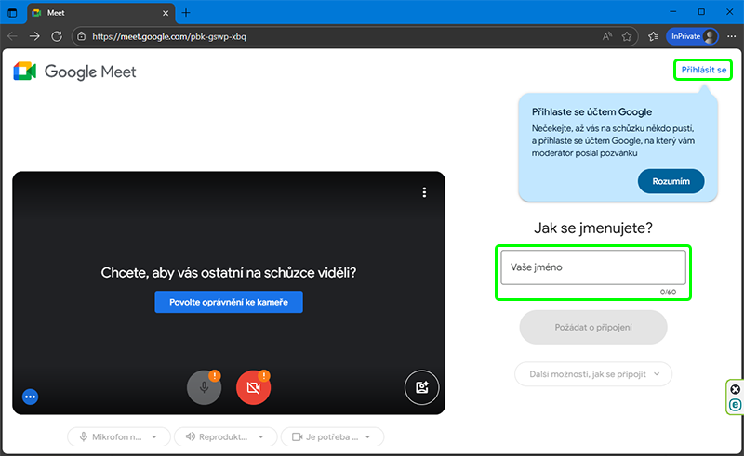
Task: Open a new browser tab
Action: click(186, 12)
